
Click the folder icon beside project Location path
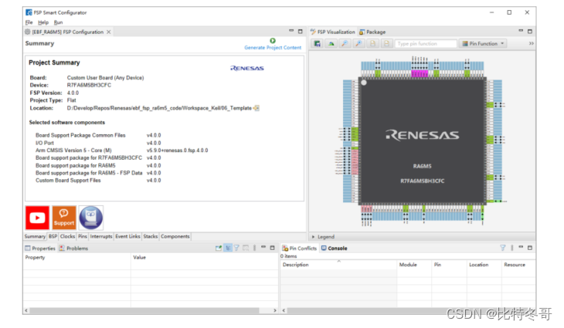coord(256,108)
